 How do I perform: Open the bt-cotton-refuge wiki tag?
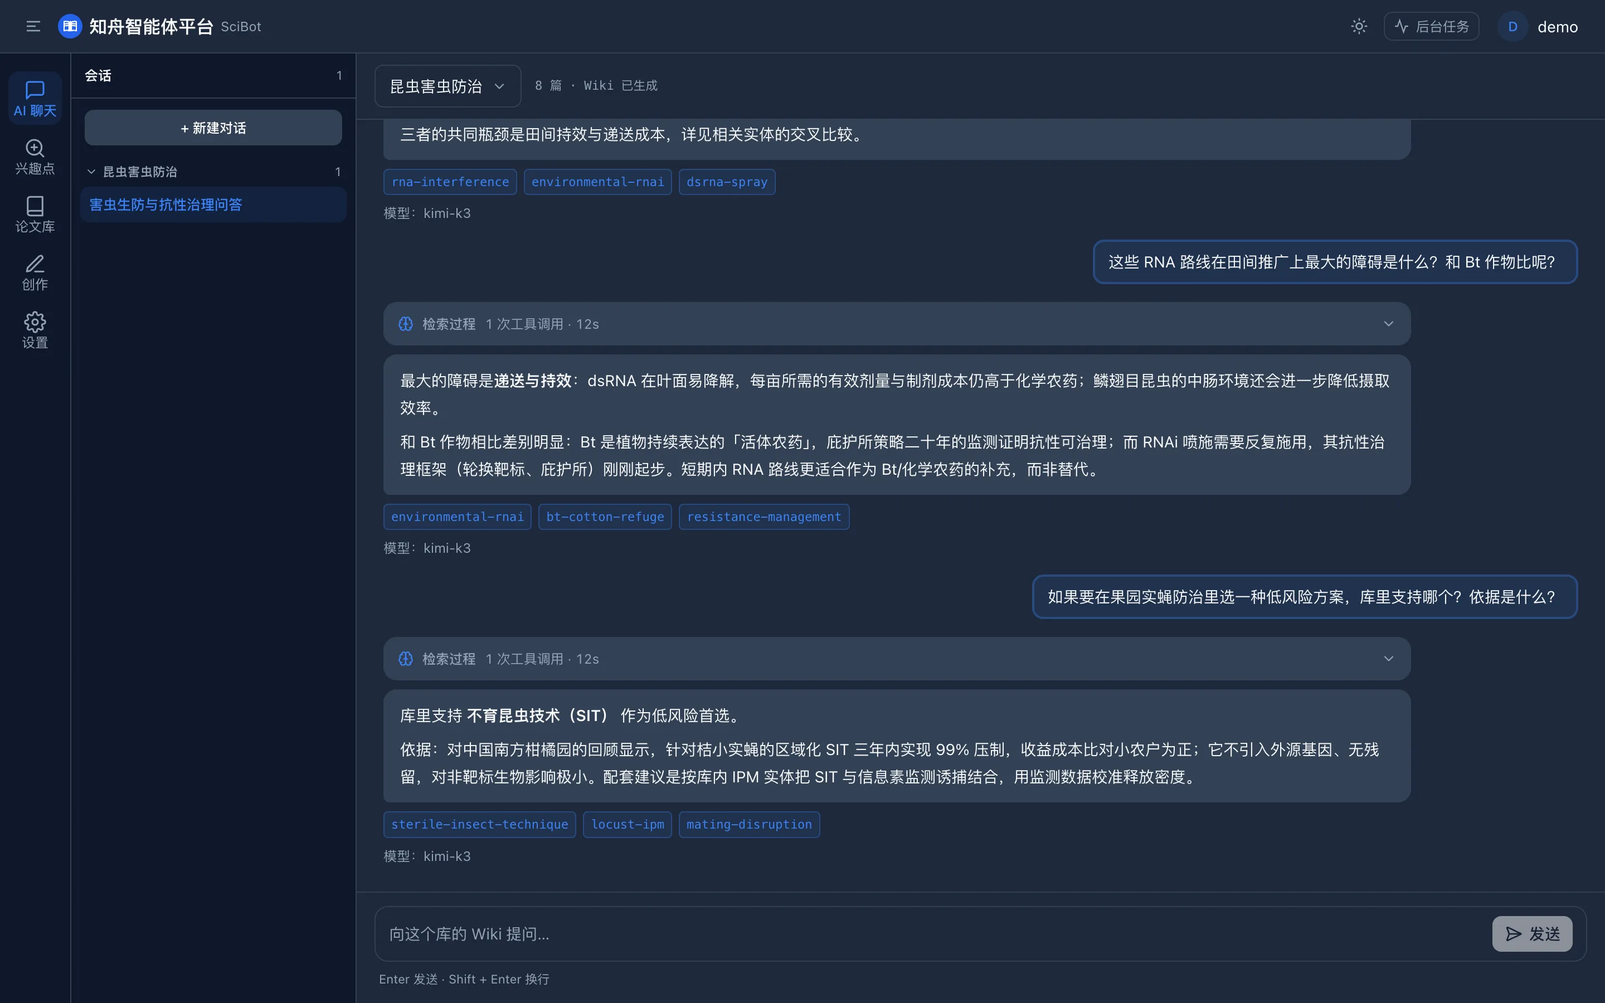click(x=605, y=517)
